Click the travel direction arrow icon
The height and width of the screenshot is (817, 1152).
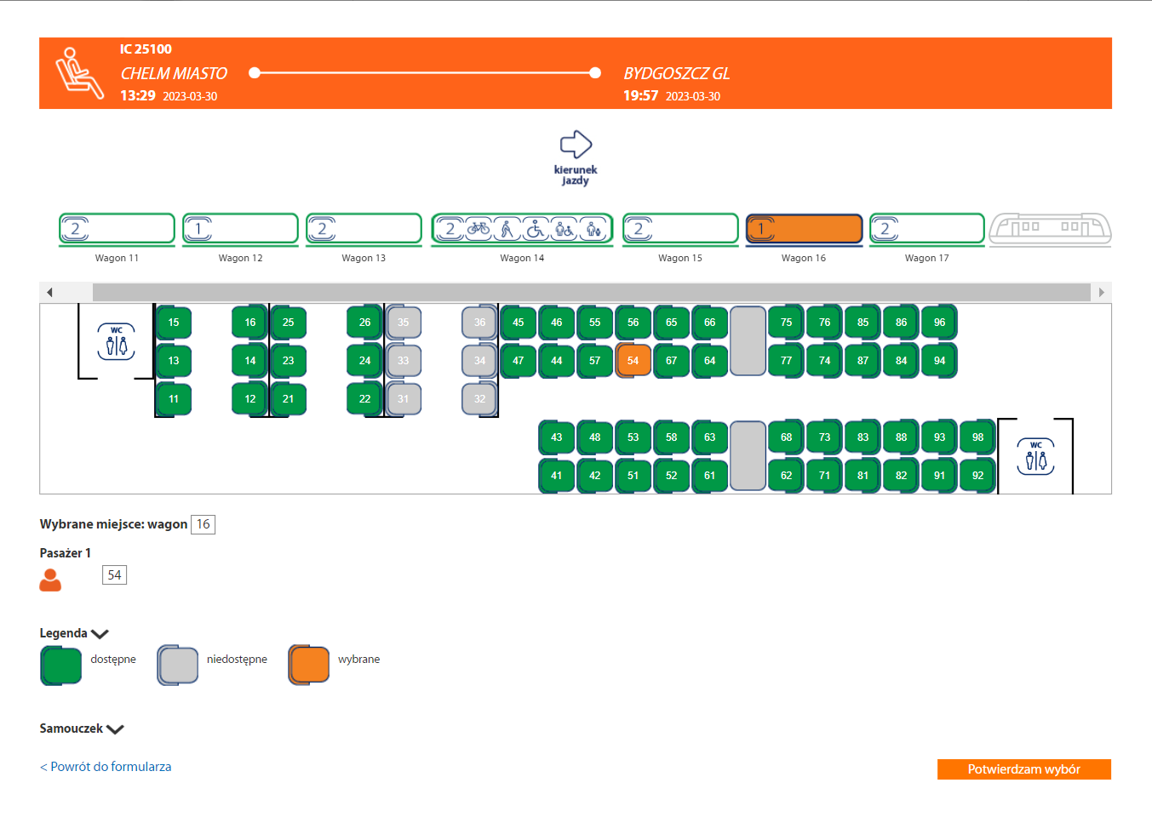click(x=576, y=145)
